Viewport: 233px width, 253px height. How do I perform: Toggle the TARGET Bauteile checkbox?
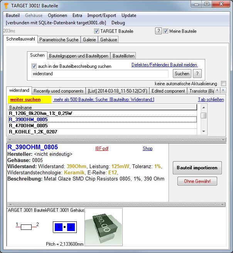(x=97, y=31)
